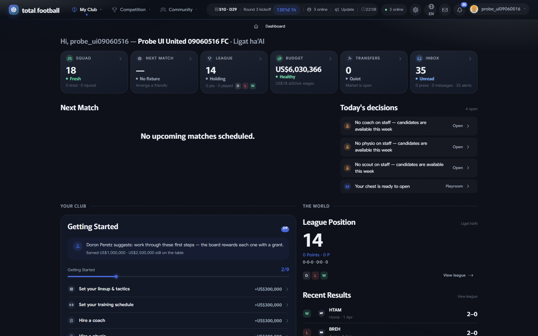538x336 pixels.
Task: Open the 'No coach on staff' decision
Action: tap(409, 126)
